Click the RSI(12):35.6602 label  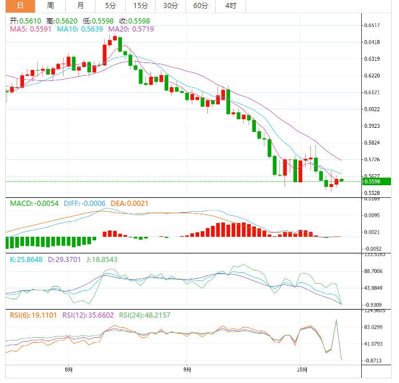(88, 315)
